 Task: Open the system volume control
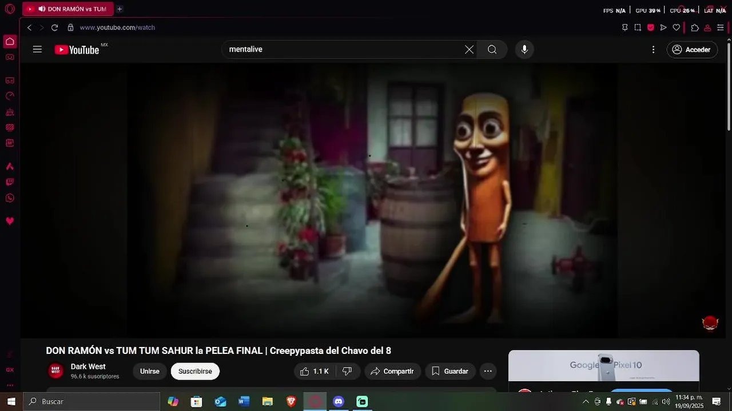pyautogui.click(x=666, y=401)
